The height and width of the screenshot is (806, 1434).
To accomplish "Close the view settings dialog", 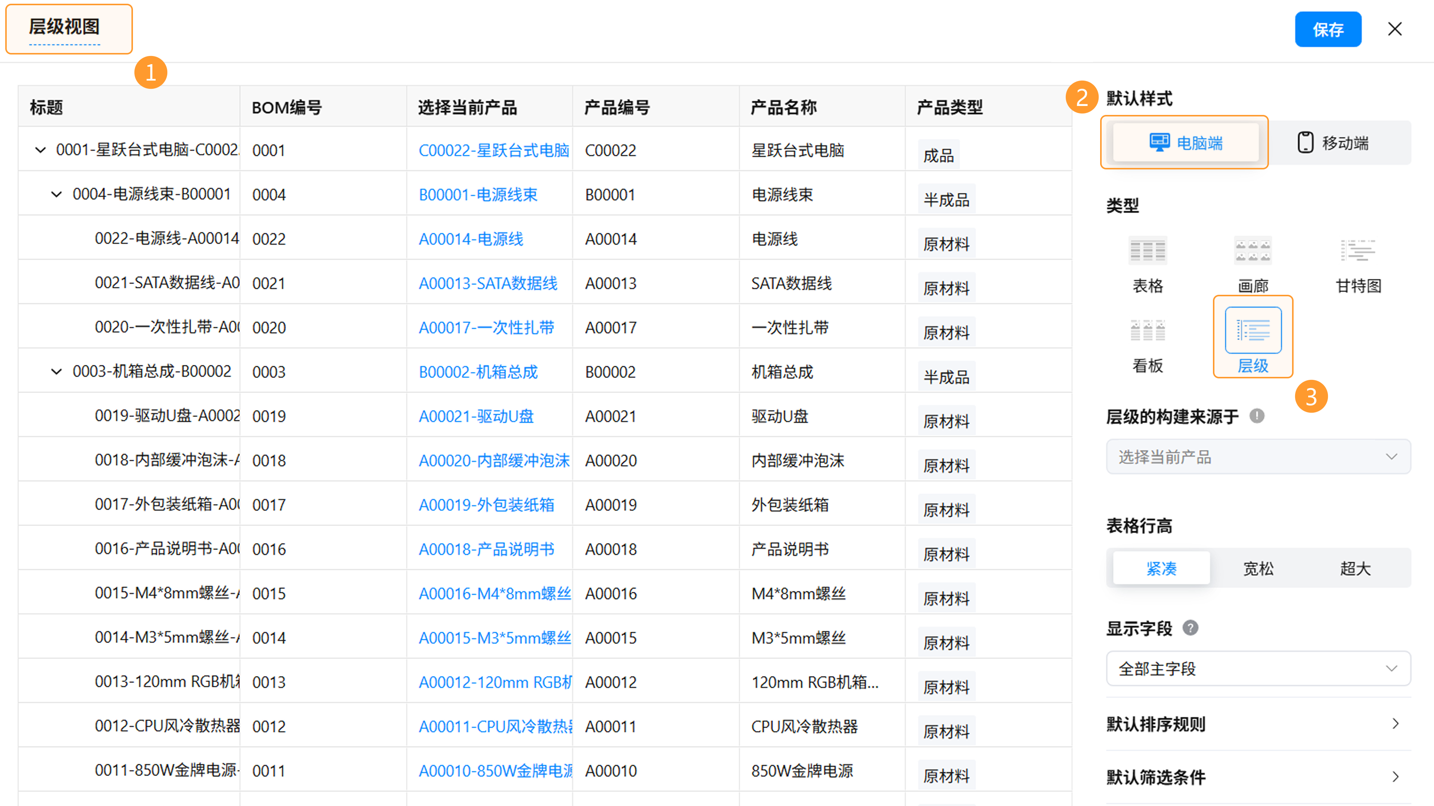I will pyautogui.click(x=1394, y=29).
